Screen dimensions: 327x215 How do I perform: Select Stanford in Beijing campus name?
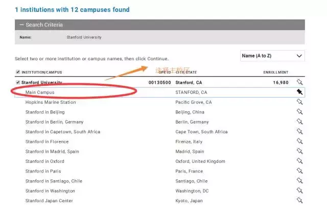(x=45, y=112)
